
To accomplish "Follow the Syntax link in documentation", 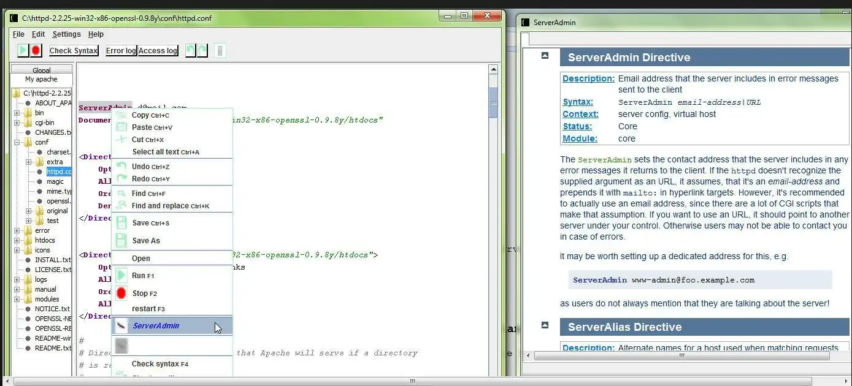I will (578, 102).
